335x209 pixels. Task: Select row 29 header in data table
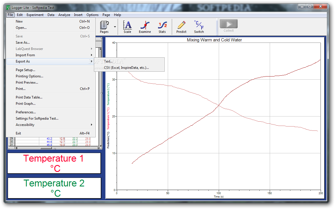(x=11, y=138)
